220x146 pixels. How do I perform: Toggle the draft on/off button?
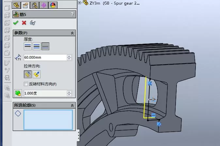[x=18, y=93]
